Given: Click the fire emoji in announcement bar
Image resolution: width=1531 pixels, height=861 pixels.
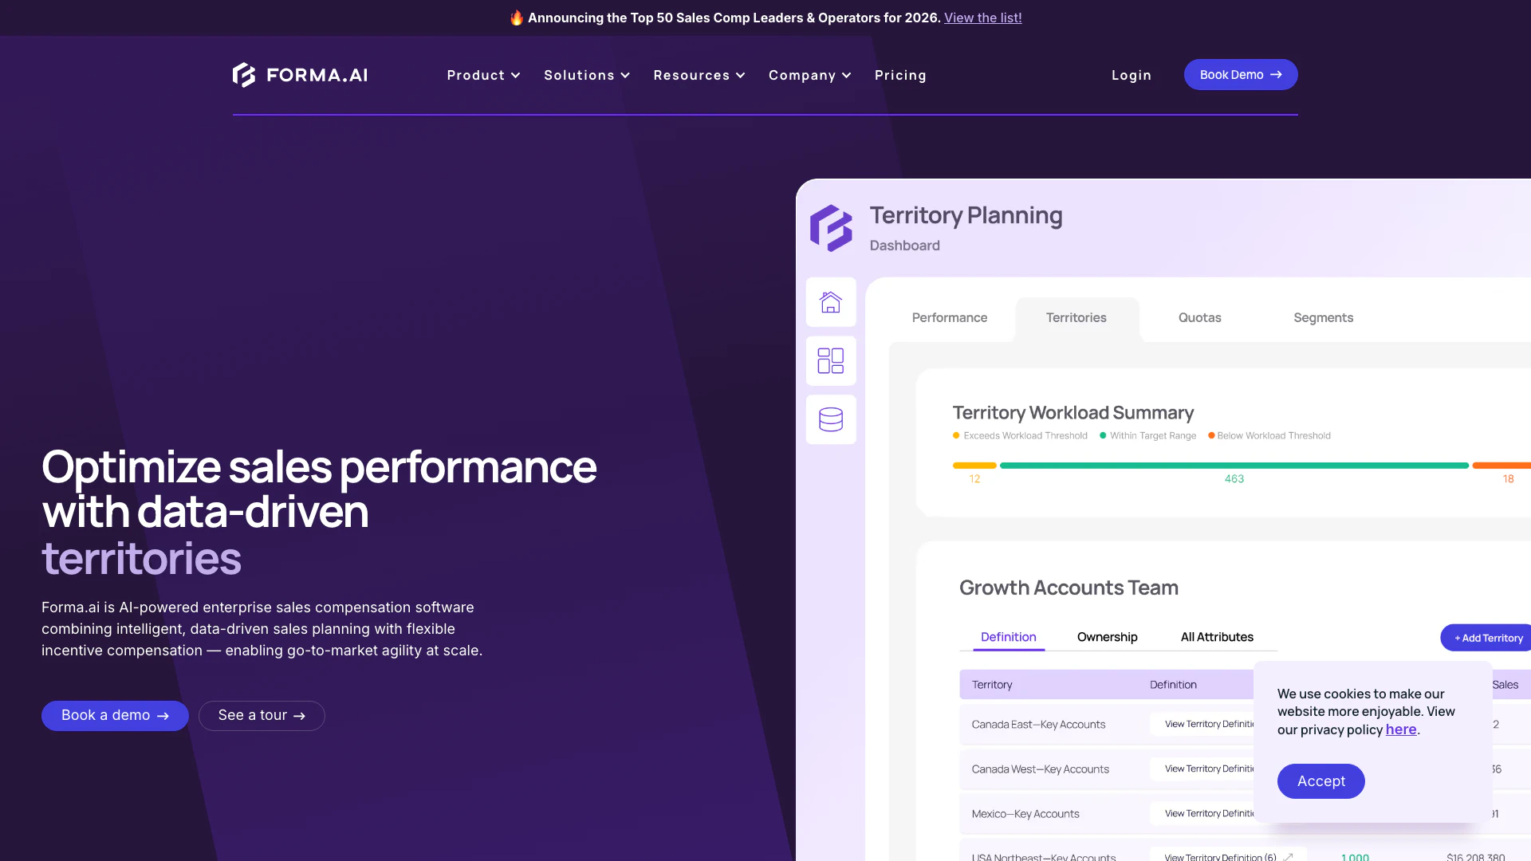Looking at the screenshot, I should tap(517, 18).
